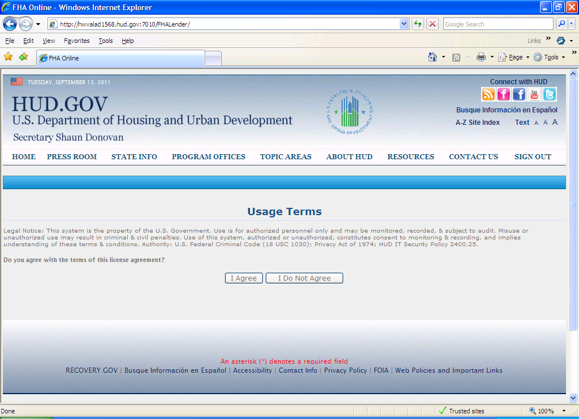Open the Page command bar menu
The width and height of the screenshot is (579, 419).
point(513,57)
